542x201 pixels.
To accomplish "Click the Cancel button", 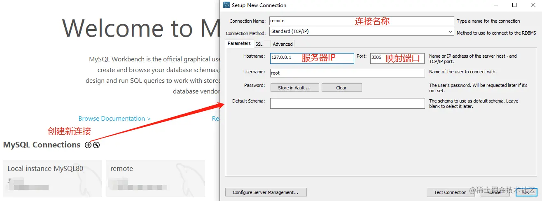I will pos(495,192).
